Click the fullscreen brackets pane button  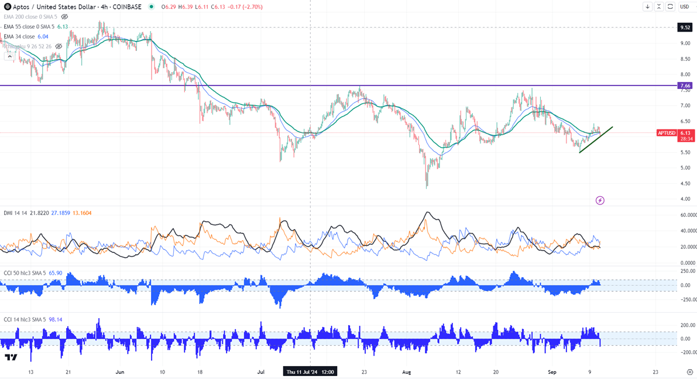(670, 6)
